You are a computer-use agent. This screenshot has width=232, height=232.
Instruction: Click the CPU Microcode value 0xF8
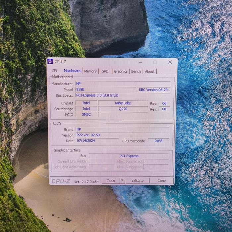click(158, 141)
